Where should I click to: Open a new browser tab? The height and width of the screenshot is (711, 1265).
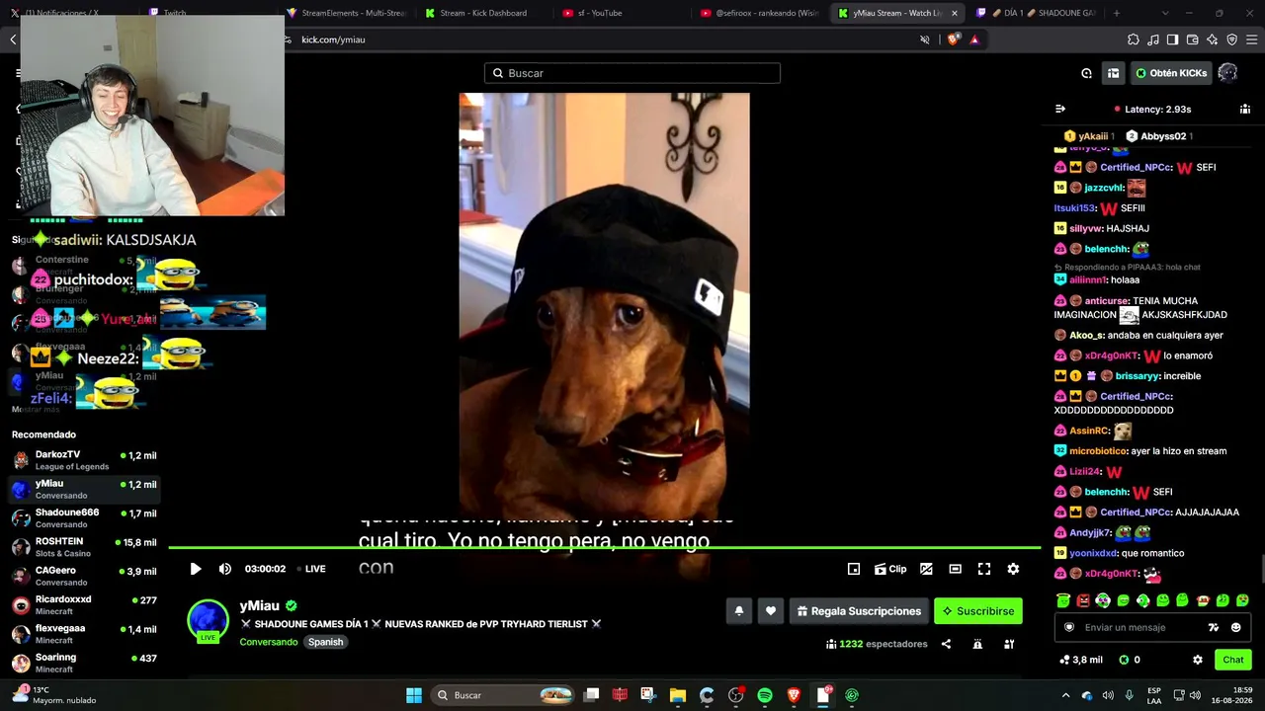pos(1117,13)
